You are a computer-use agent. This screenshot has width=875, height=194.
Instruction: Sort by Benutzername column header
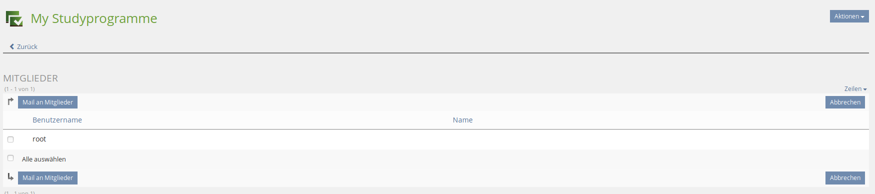tap(57, 120)
